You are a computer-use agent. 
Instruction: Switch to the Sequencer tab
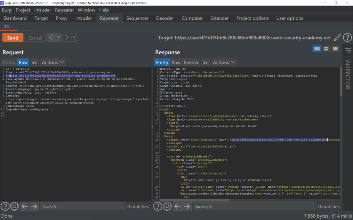point(137,18)
